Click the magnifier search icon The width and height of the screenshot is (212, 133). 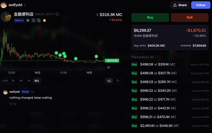click(x=39, y=20)
